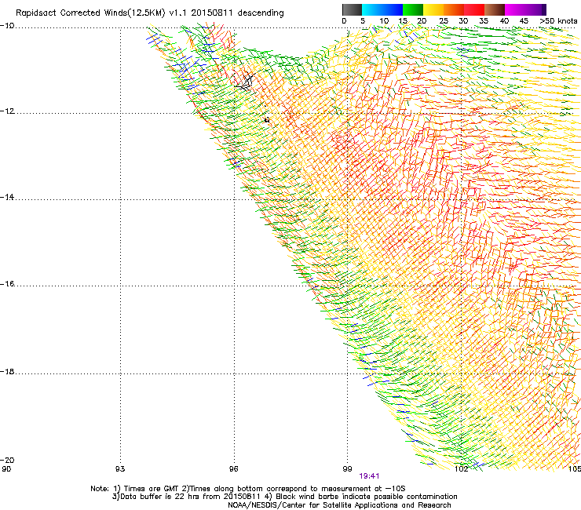Click the 'Times are GMT' note line
The width and height of the screenshot is (581, 510).
[x=248, y=489]
